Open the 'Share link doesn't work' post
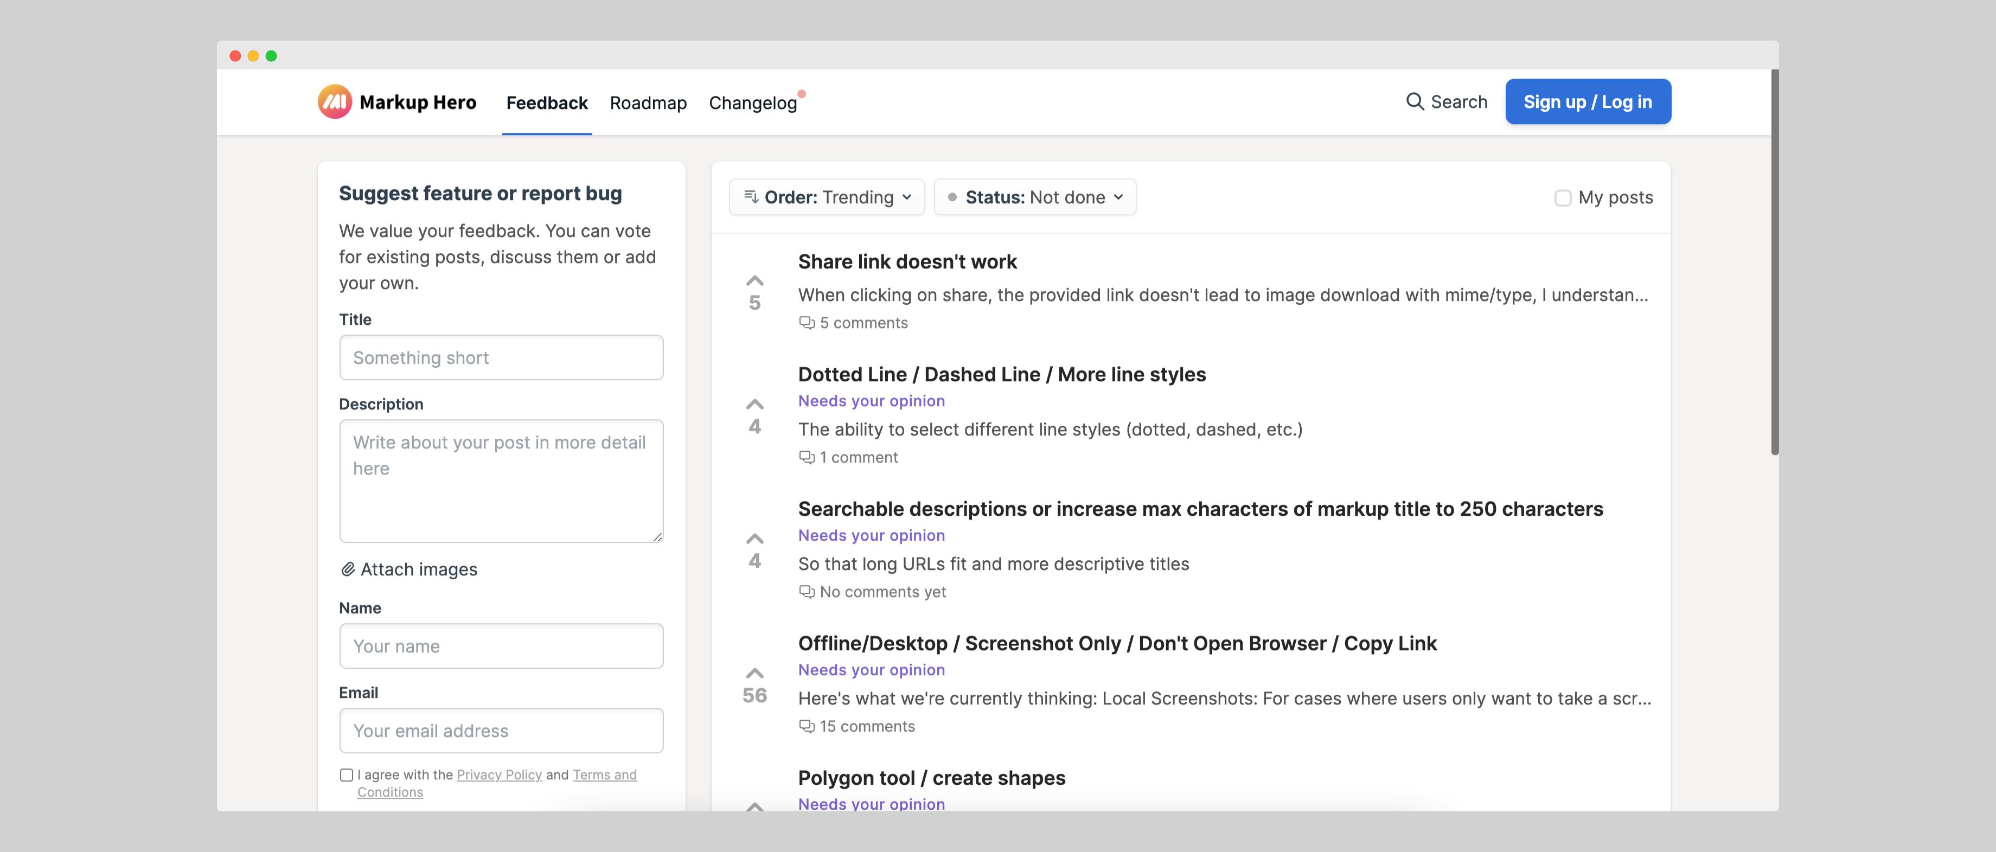The width and height of the screenshot is (1996, 852). 907,262
